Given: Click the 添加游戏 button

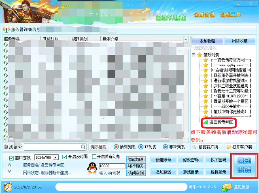Looking at the screenshot, I should pyautogui.click(x=163, y=172).
